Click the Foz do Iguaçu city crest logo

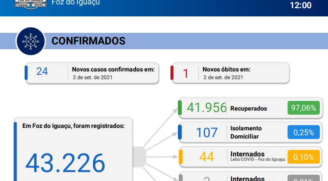[x=30, y=4]
